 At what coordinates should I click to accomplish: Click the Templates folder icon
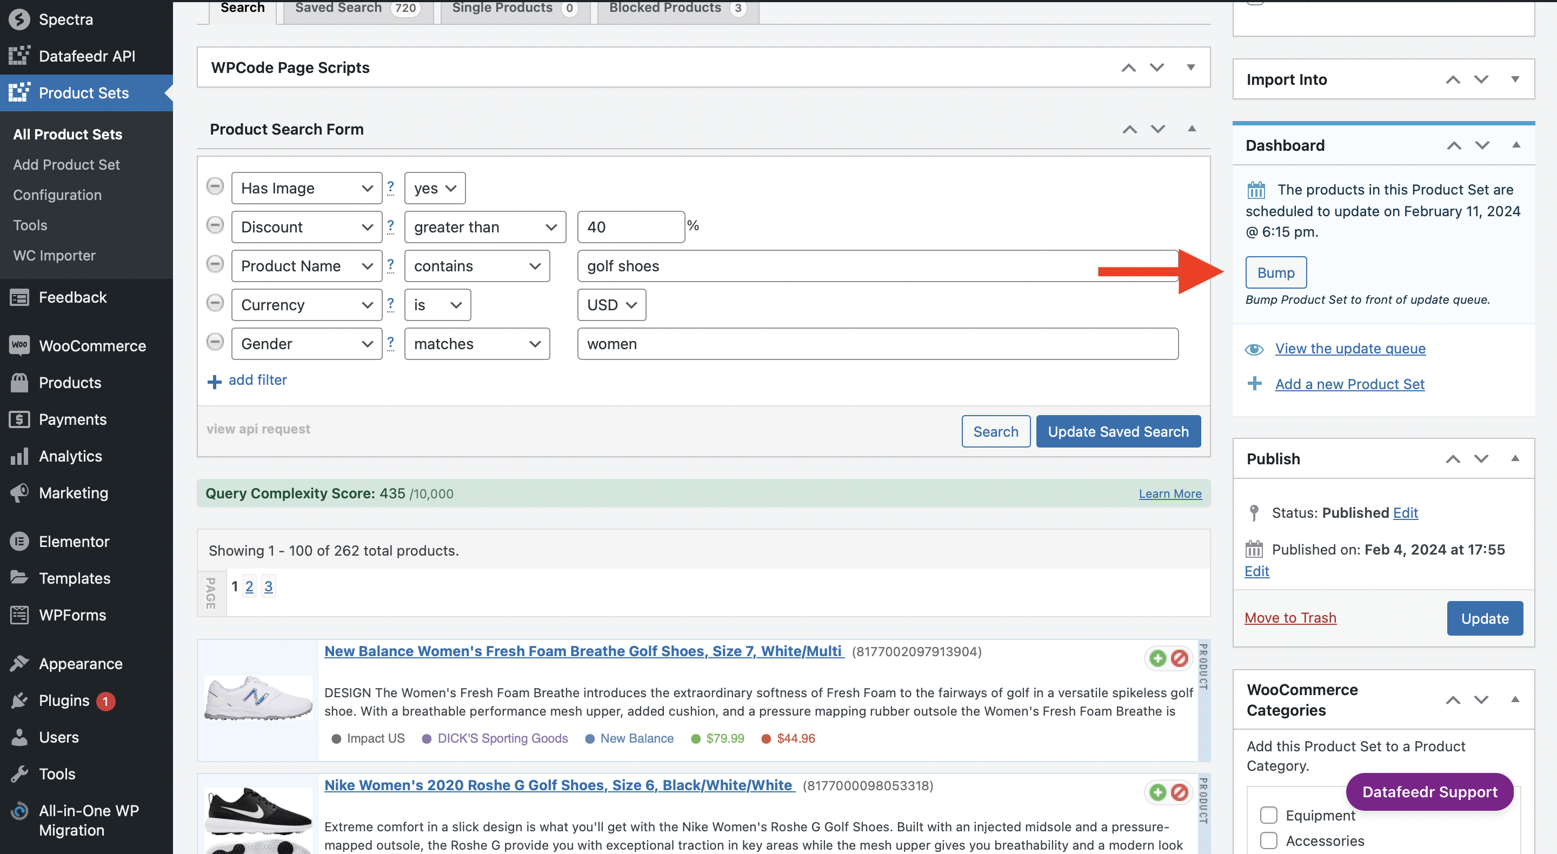[x=19, y=578]
